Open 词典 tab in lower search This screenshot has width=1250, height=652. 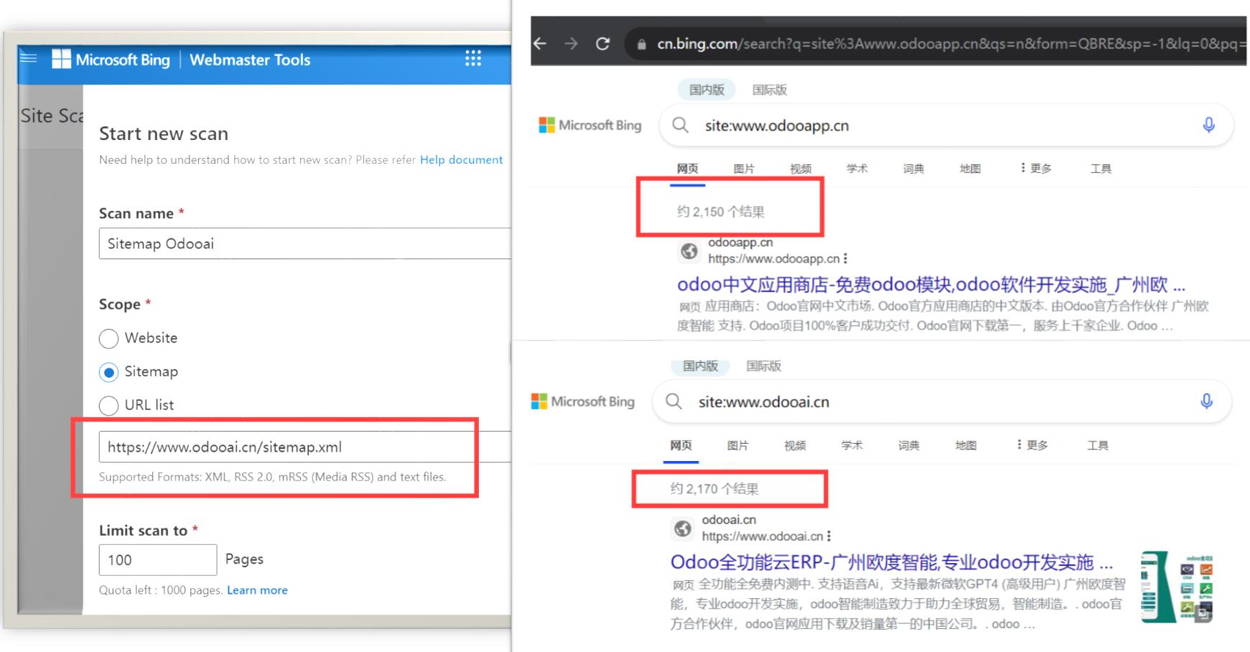908,445
